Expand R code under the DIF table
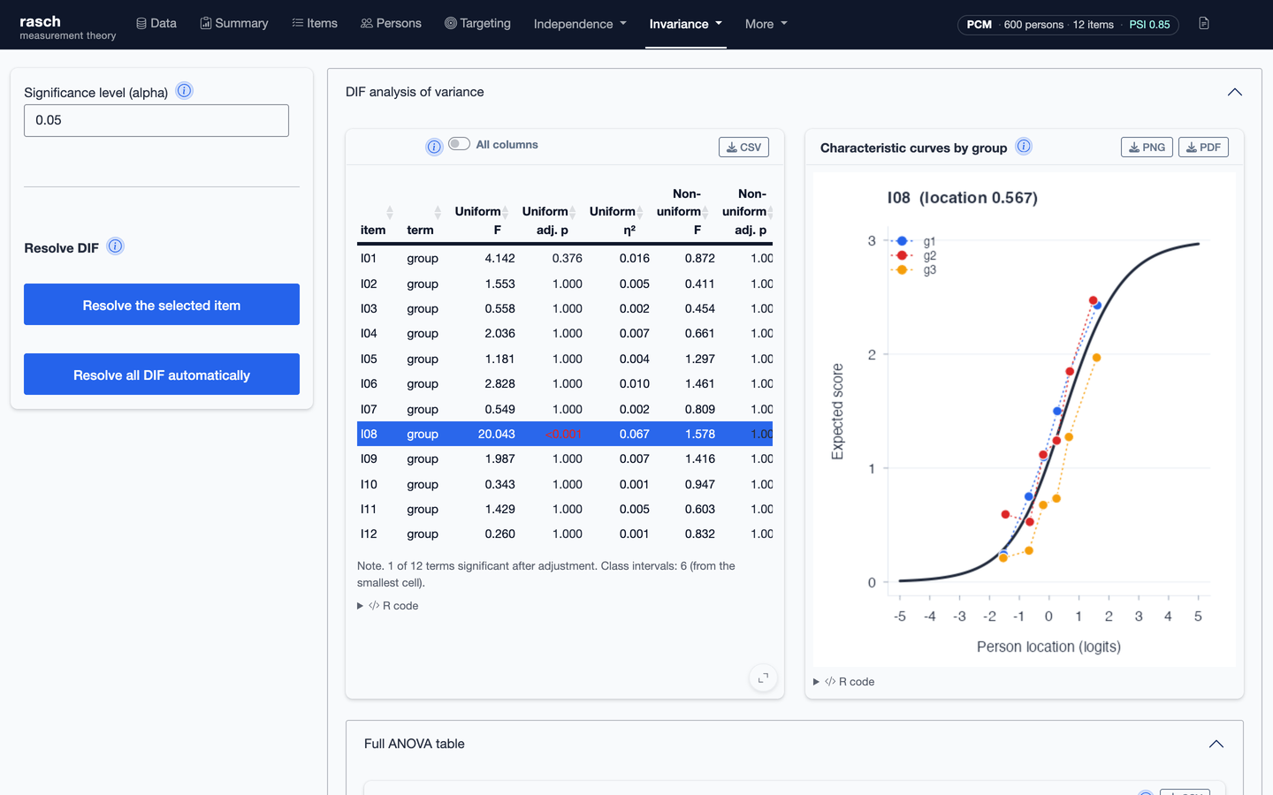The height and width of the screenshot is (795, 1273). click(388, 606)
